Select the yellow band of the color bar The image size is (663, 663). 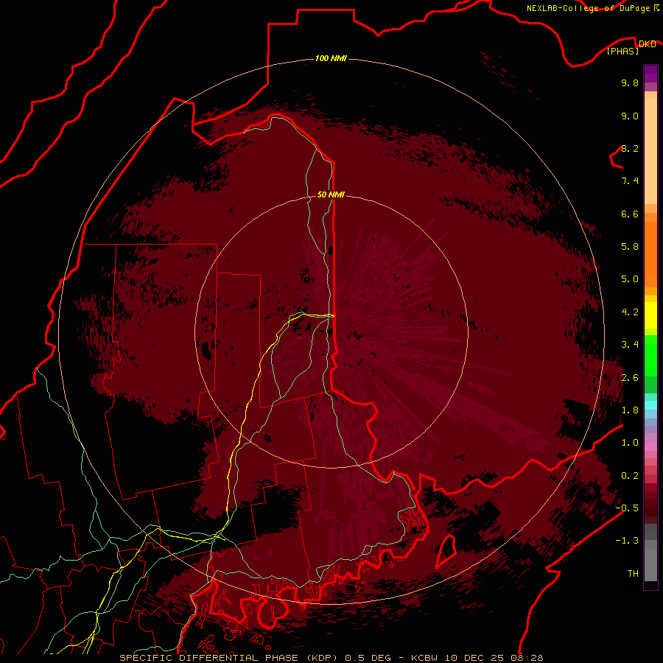pos(650,315)
